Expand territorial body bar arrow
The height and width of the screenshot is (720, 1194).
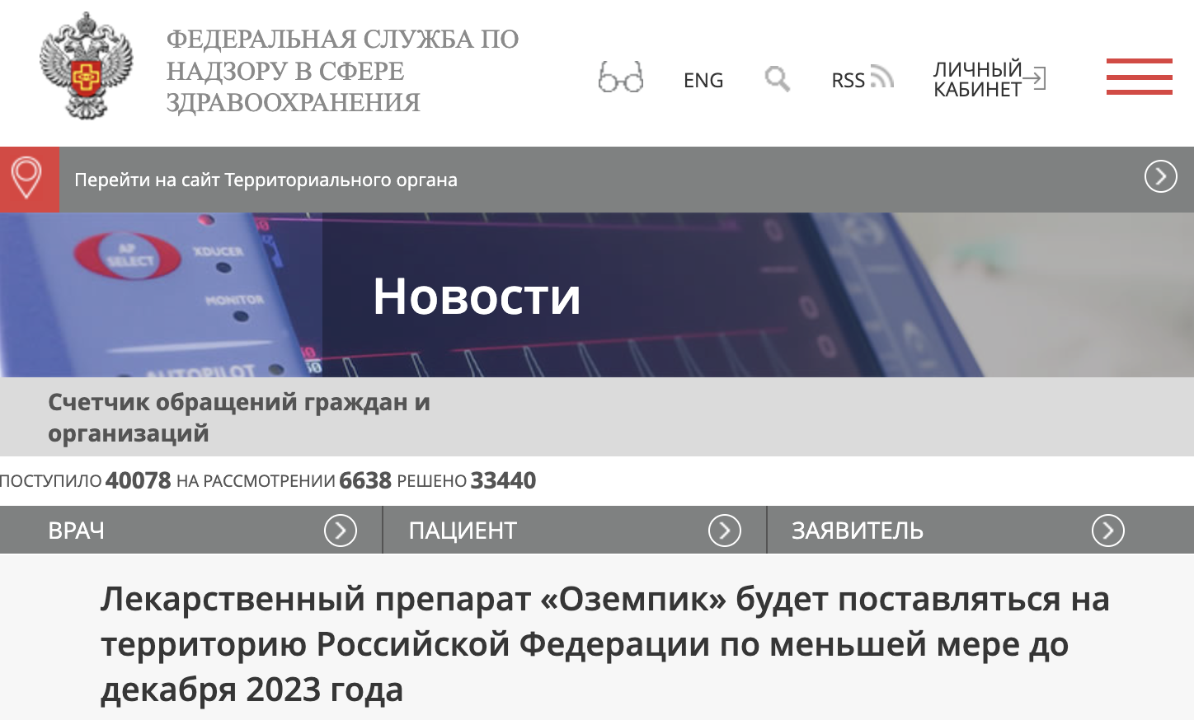tap(1160, 176)
